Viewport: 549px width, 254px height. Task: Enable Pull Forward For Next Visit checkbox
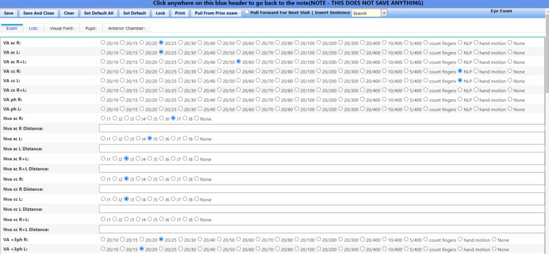pyautogui.click(x=247, y=12)
